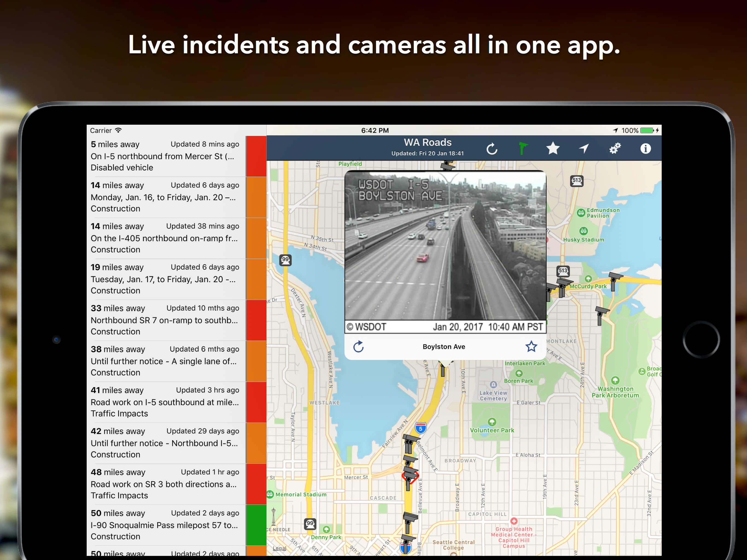Tap the camera marker right of McCurdy Park label
Screen dimensions: 747x560
(x=615, y=281)
